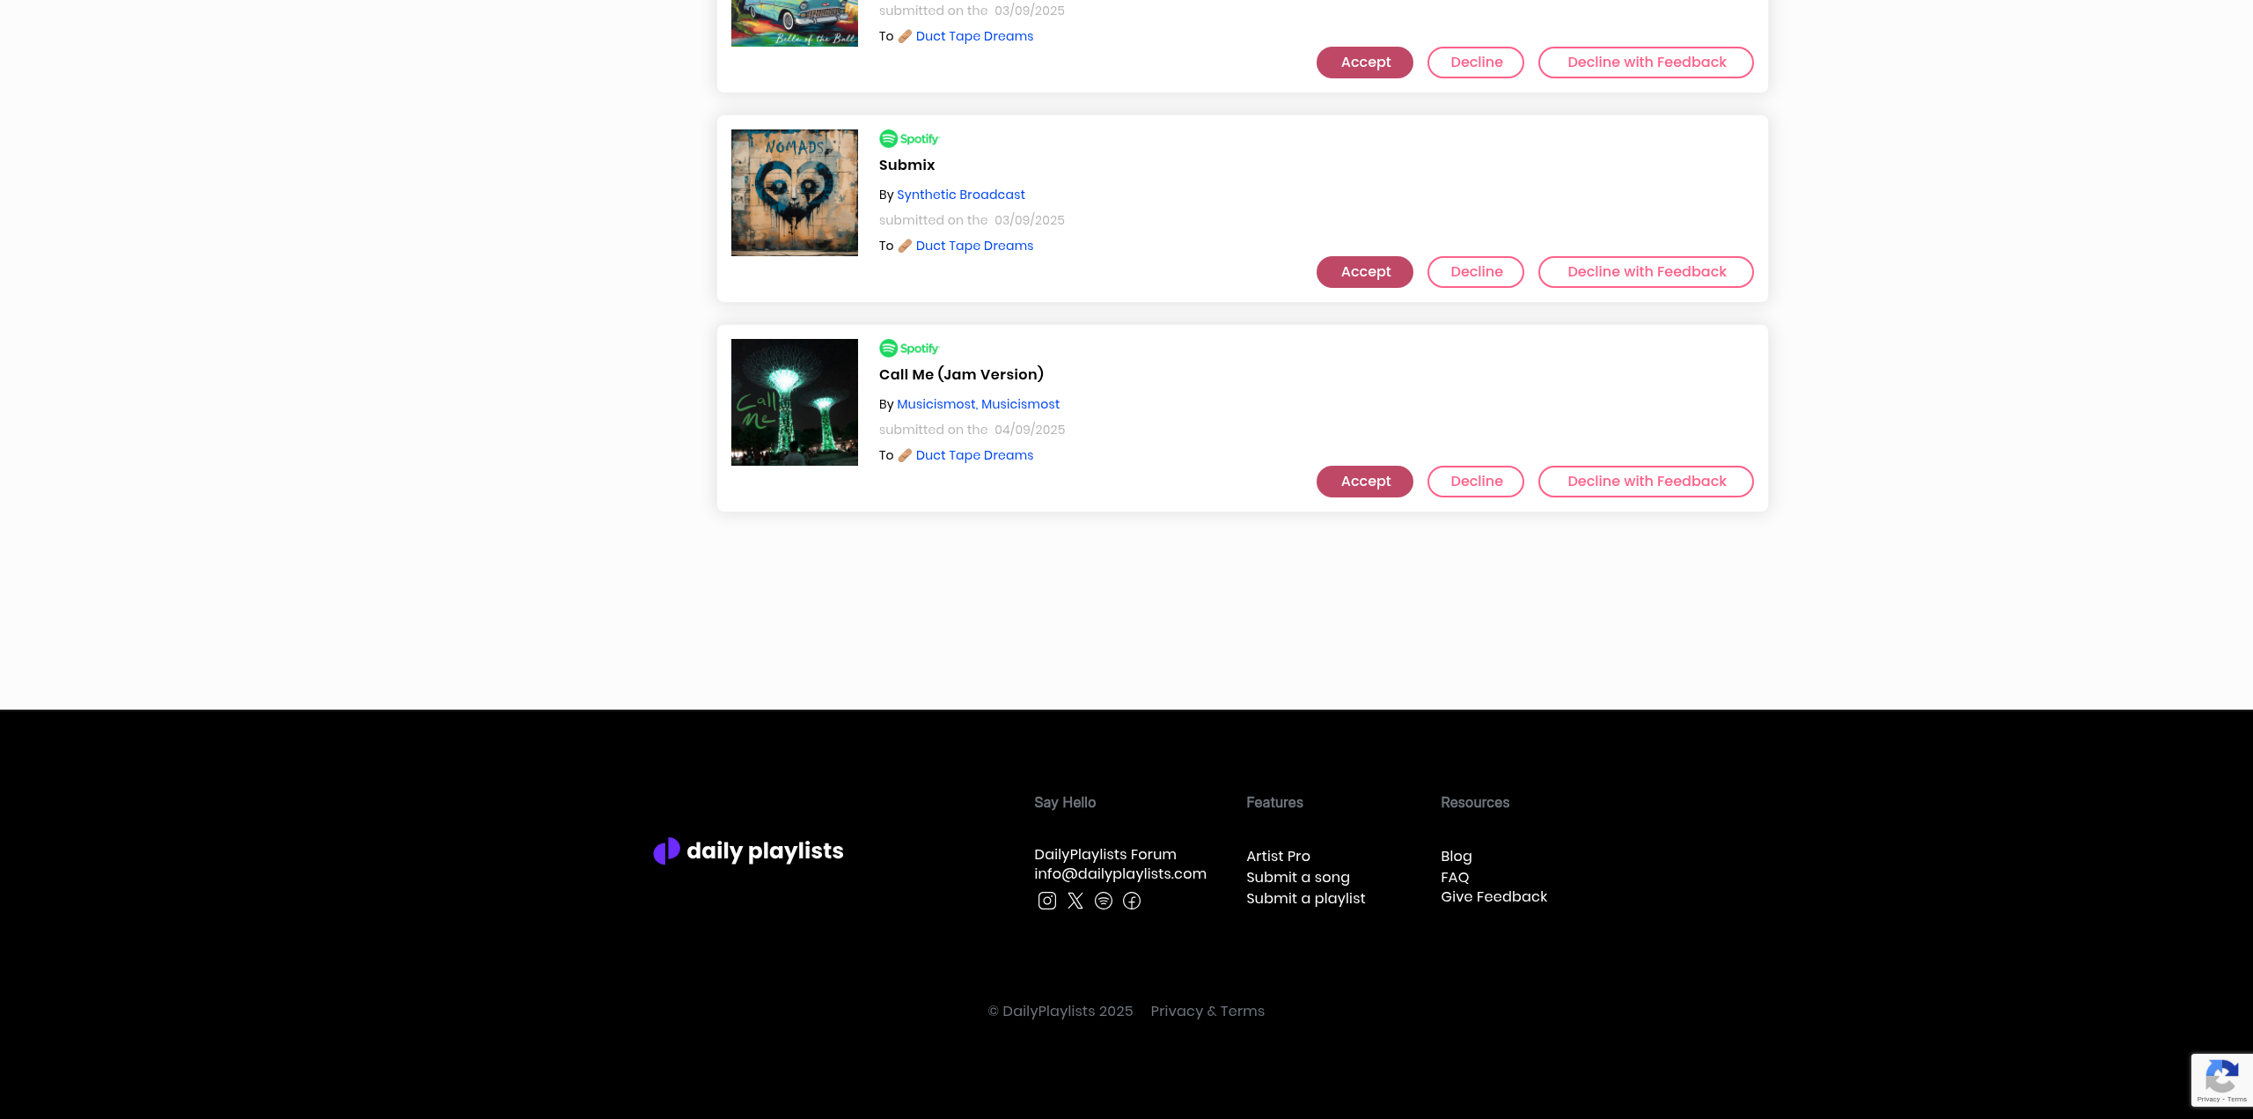Open the FAQ footer link
Viewport: 2253px width, 1119px height.
1455,877
